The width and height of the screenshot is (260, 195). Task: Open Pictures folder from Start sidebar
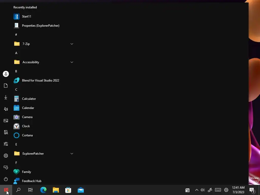pyautogui.click(x=6, y=121)
